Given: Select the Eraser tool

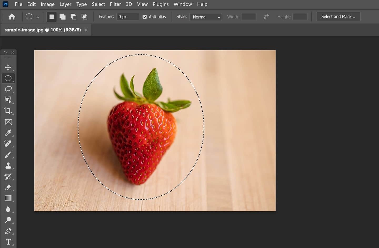Looking at the screenshot, I should (8, 187).
